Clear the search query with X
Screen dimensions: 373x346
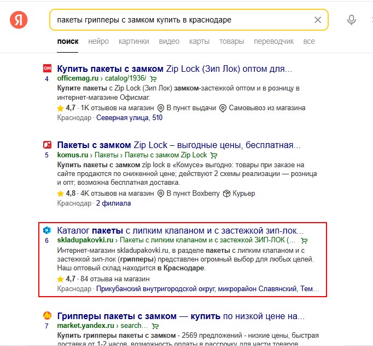[318, 20]
